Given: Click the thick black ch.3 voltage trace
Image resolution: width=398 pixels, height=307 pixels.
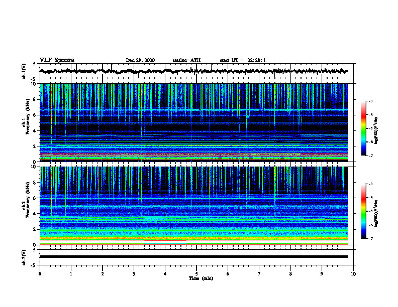Looking at the screenshot, I should pyautogui.click(x=193, y=257).
